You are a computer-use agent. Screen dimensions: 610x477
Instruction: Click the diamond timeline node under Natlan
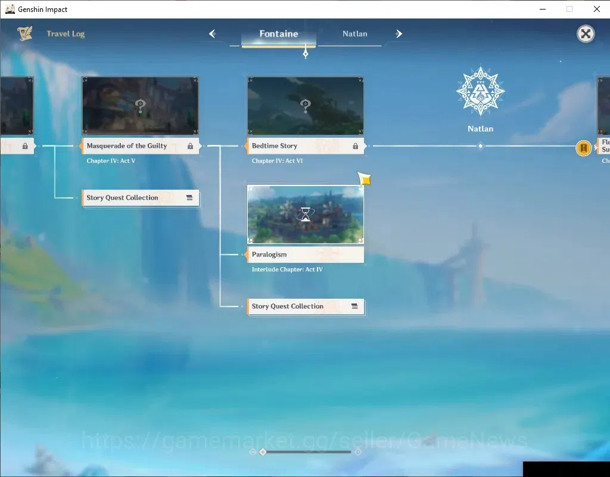tap(481, 146)
